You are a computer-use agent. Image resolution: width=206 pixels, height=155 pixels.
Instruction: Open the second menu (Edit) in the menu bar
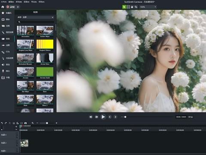(11, 2)
